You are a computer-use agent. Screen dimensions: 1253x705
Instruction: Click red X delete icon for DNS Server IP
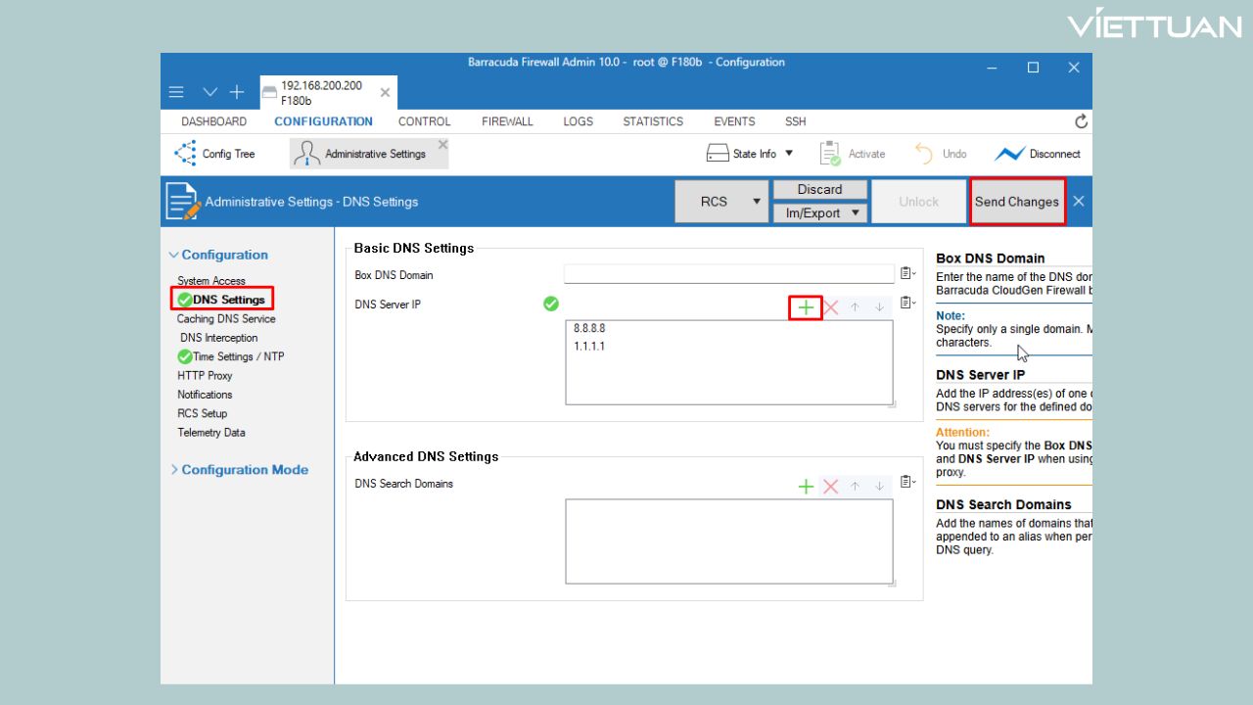(x=831, y=307)
